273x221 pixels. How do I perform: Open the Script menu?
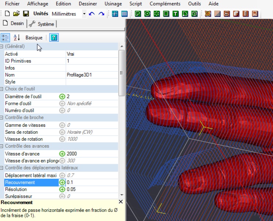pyautogui.click(x=136, y=4)
